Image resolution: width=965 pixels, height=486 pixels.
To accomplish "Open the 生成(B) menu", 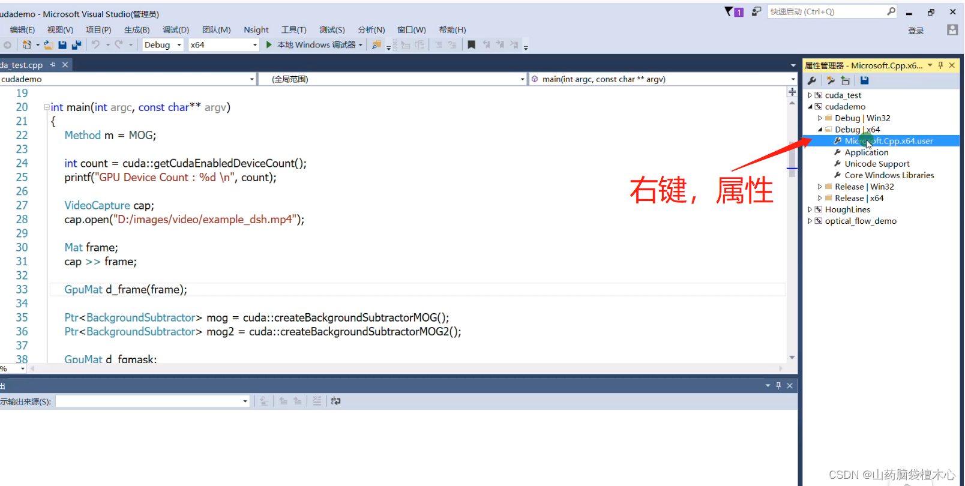I will [x=137, y=30].
